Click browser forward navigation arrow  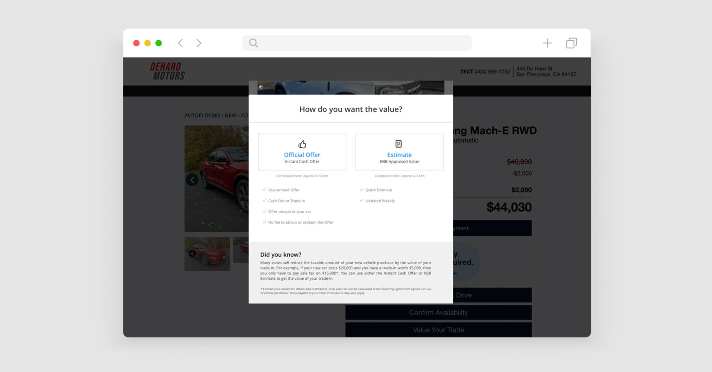[x=199, y=43]
